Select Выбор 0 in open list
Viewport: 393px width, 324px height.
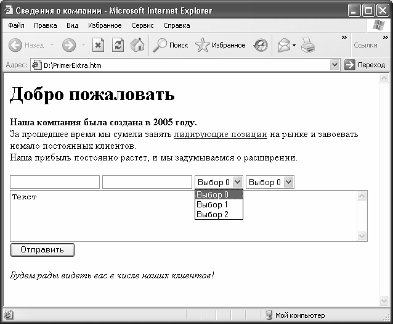click(x=219, y=194)
